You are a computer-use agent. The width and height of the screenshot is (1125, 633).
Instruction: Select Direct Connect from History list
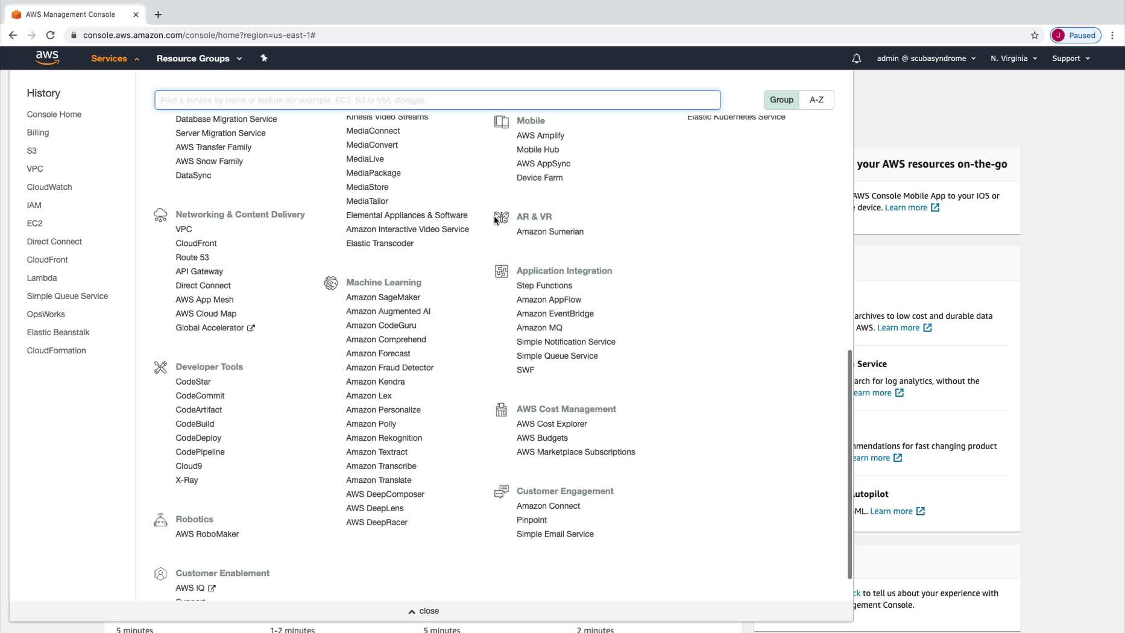[54, 242]
